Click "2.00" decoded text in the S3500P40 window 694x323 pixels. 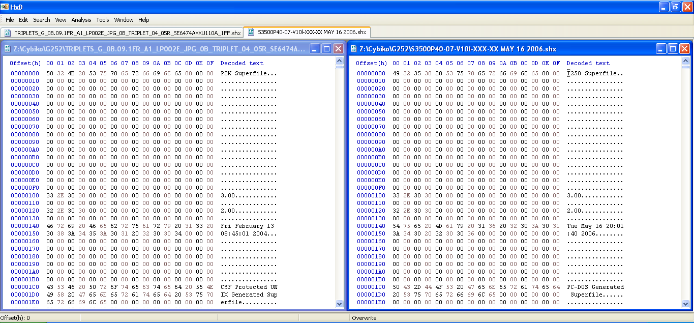[574, 211]
